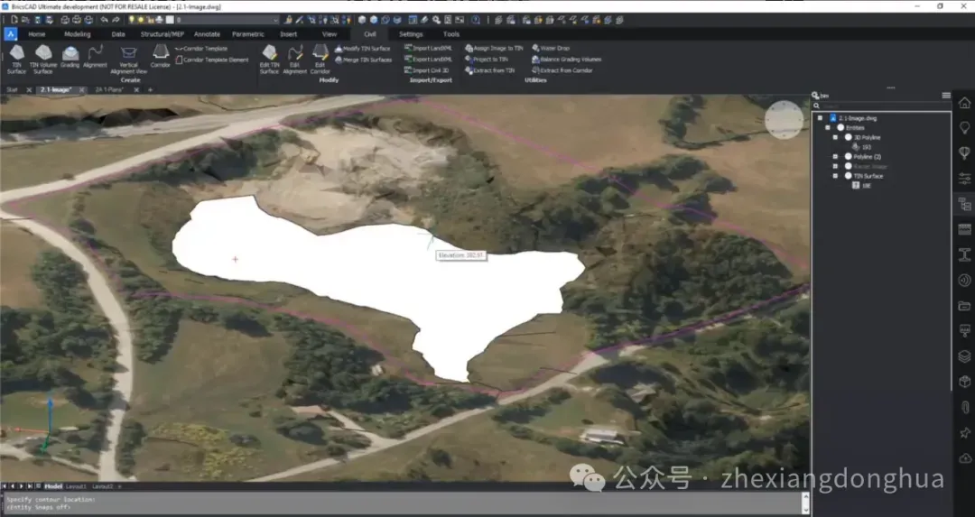
Task: Choose the Edit Alignment tool
Action: pos(294,59)
